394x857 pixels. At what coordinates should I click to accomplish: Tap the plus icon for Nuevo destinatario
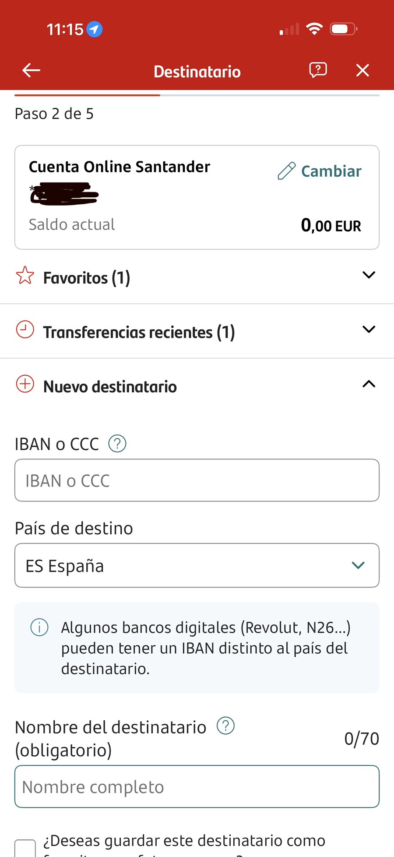25,384
